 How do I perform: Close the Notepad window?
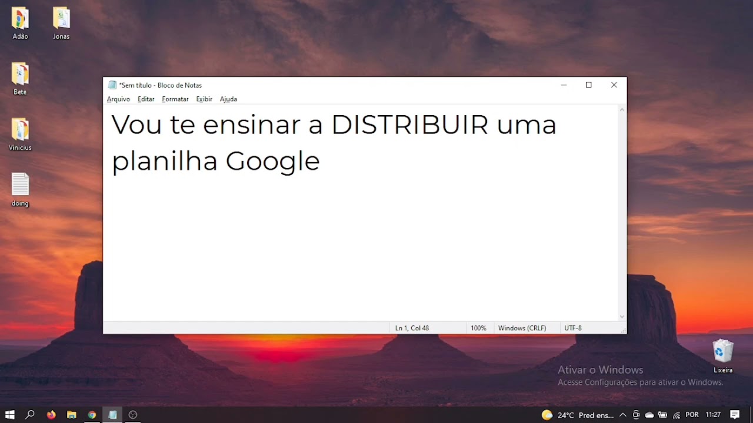(x=614, y=85)
